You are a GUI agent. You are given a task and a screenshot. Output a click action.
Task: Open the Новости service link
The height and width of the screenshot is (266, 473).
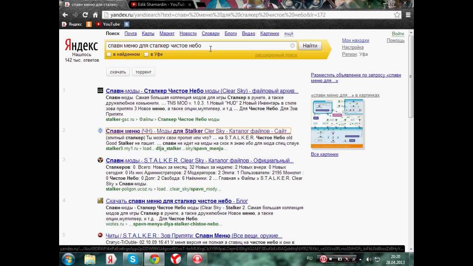click(188, 33)
